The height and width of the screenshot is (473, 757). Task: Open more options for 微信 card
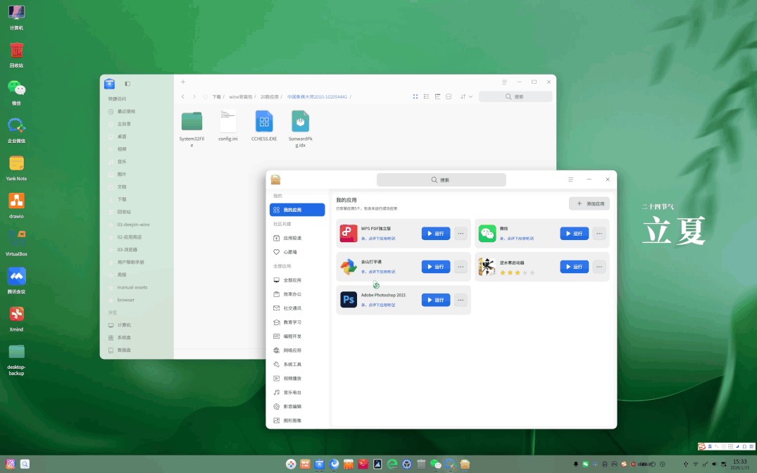tap(599, 234)
